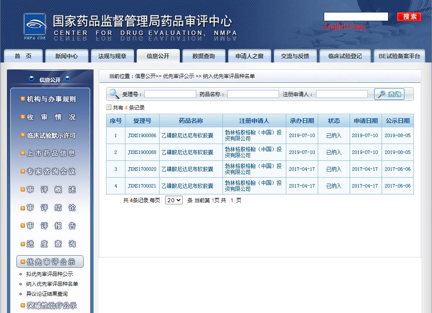
Task: Select acceptance number JXHS1900088
Action: (142, 152)
